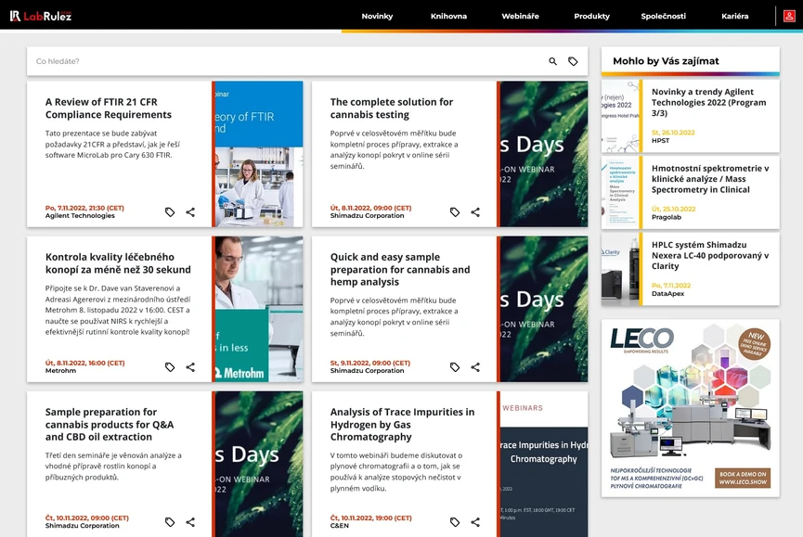The image size is (803, 537).
Task: Click 'Book a demo on www.leco.show' button
Action: pos(743,479)
